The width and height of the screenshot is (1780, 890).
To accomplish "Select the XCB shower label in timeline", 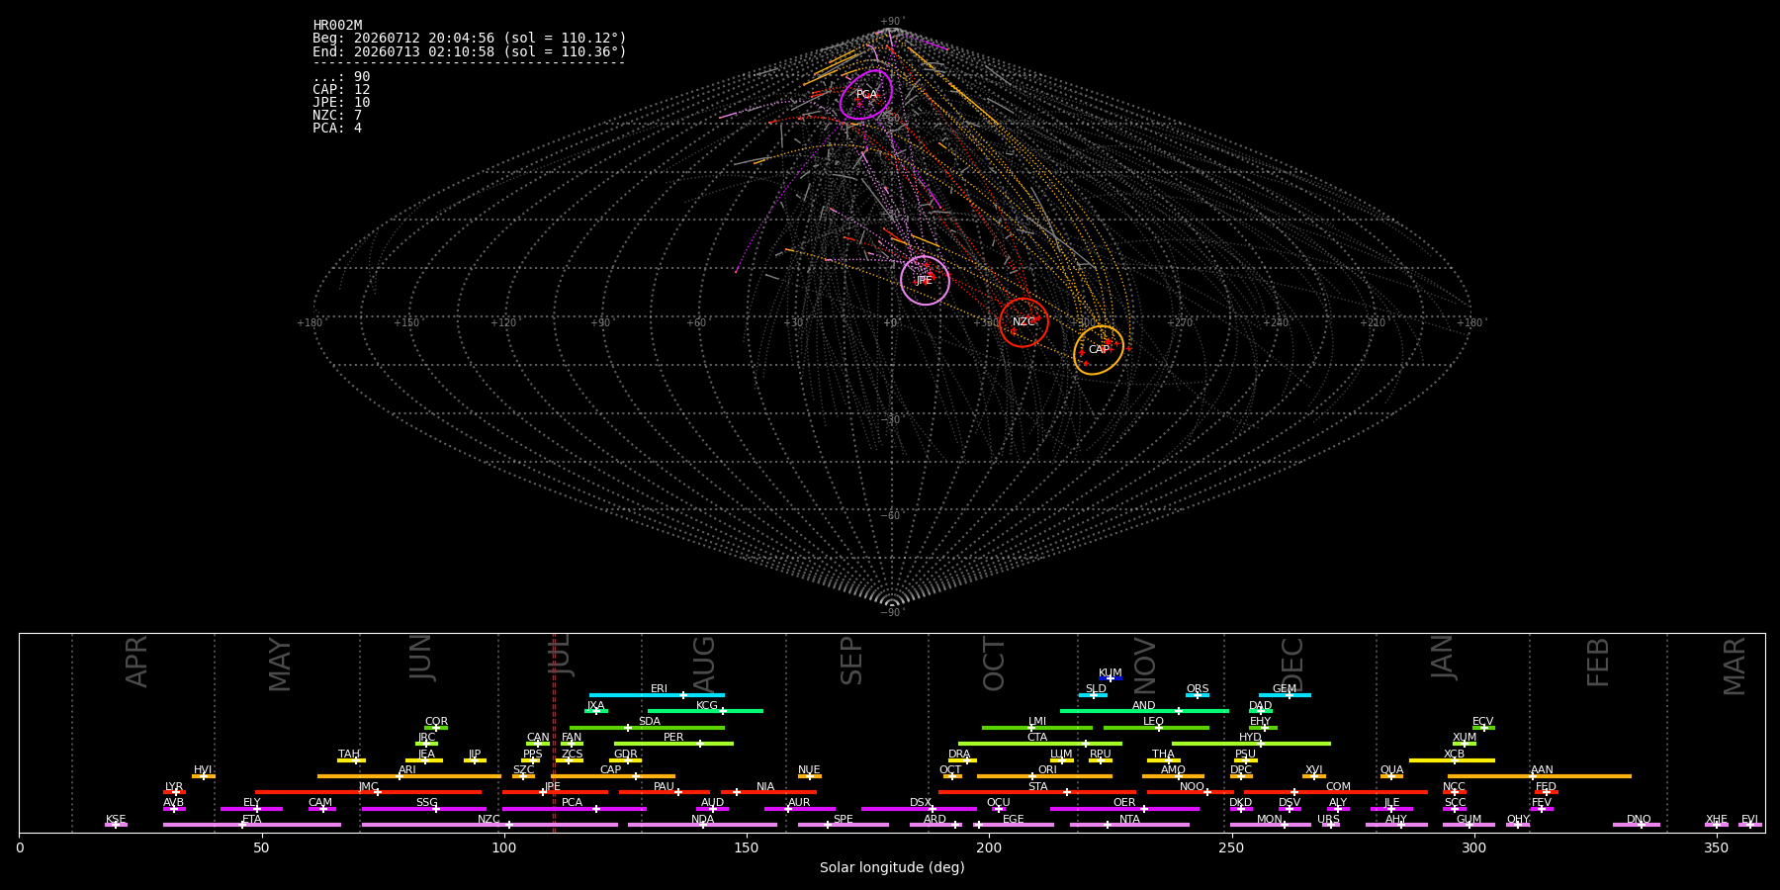I will pyautogui.click(x=1454, y=755).
